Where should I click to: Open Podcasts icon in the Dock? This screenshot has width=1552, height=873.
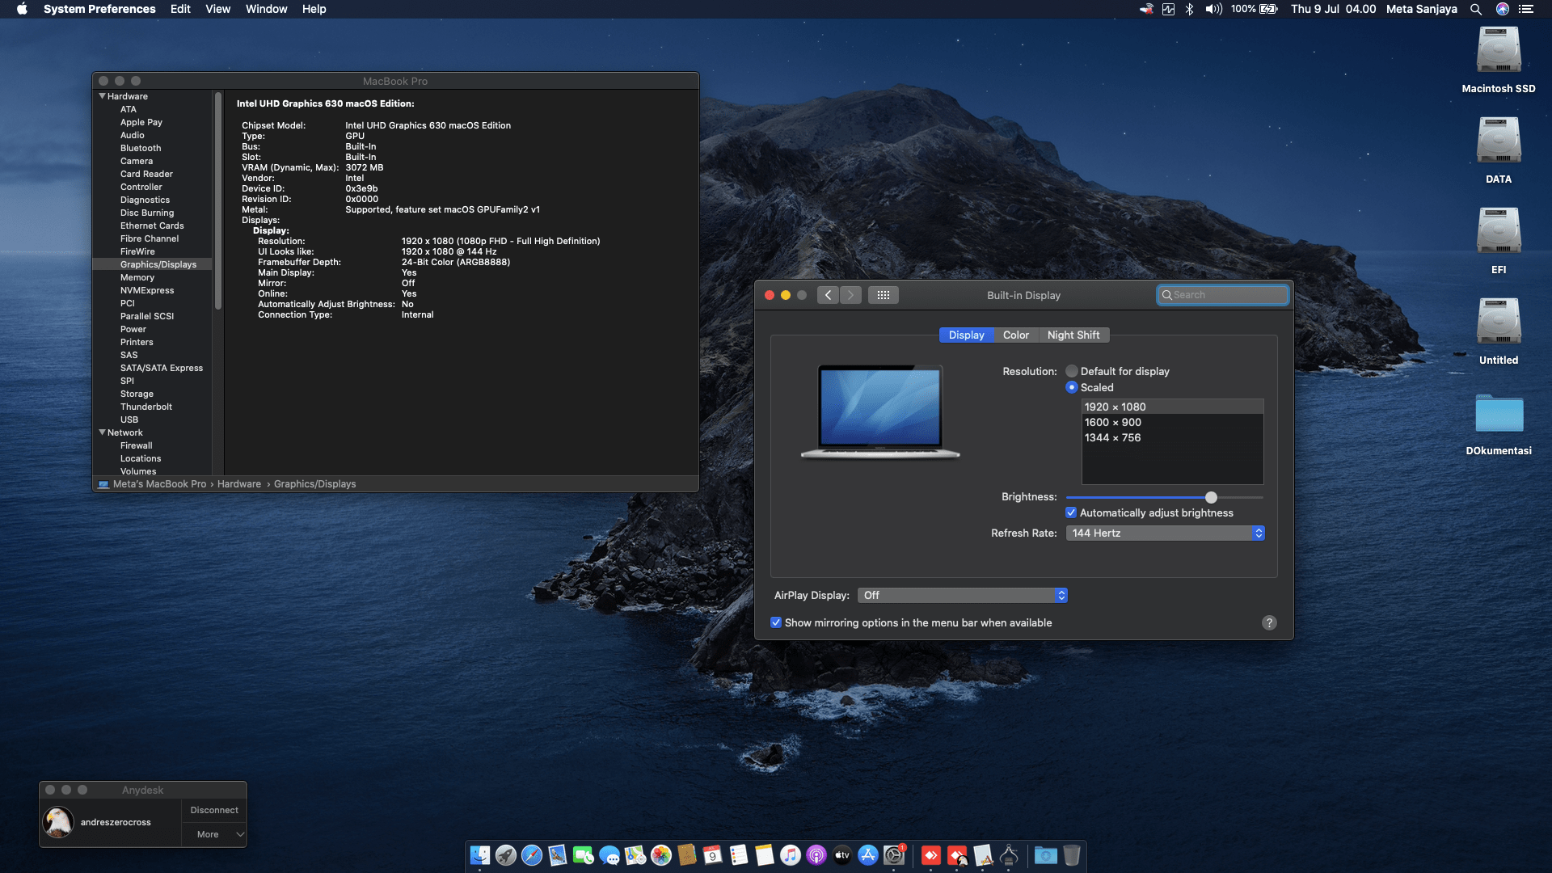point(816,855)
